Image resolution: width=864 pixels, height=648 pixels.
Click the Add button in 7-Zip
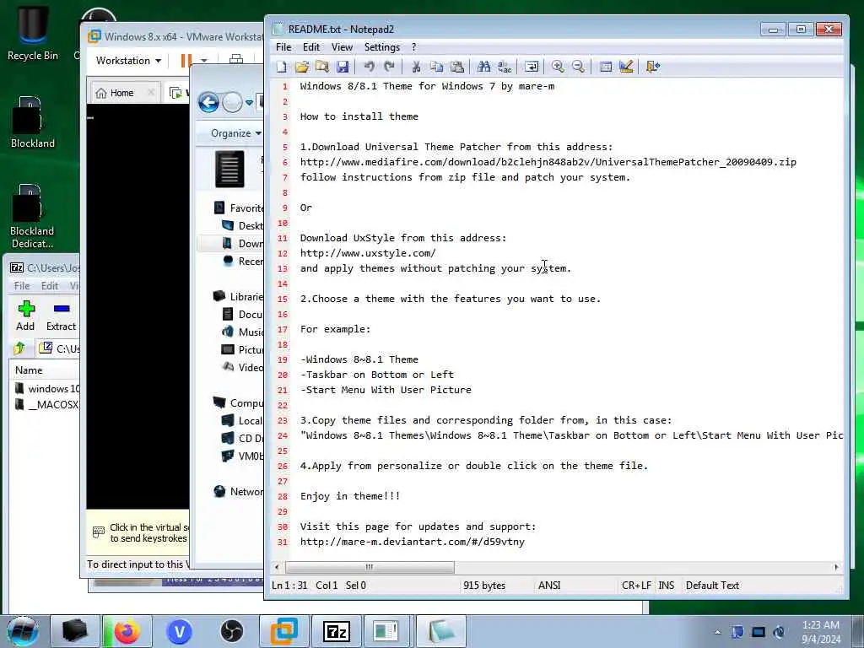pos(25,316)
